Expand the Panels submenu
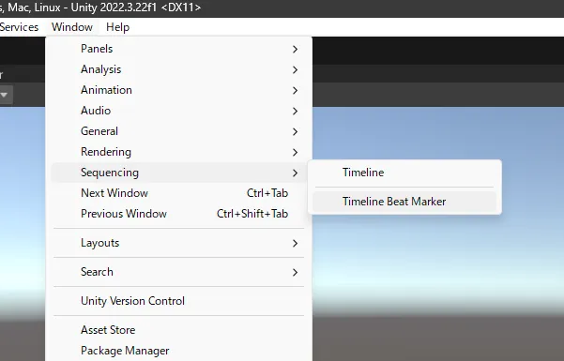 pyautogui.click(x=178, y=49)
